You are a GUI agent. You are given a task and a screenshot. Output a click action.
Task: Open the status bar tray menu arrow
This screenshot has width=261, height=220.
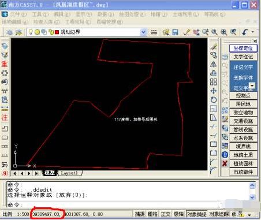(x=249, y=214)
